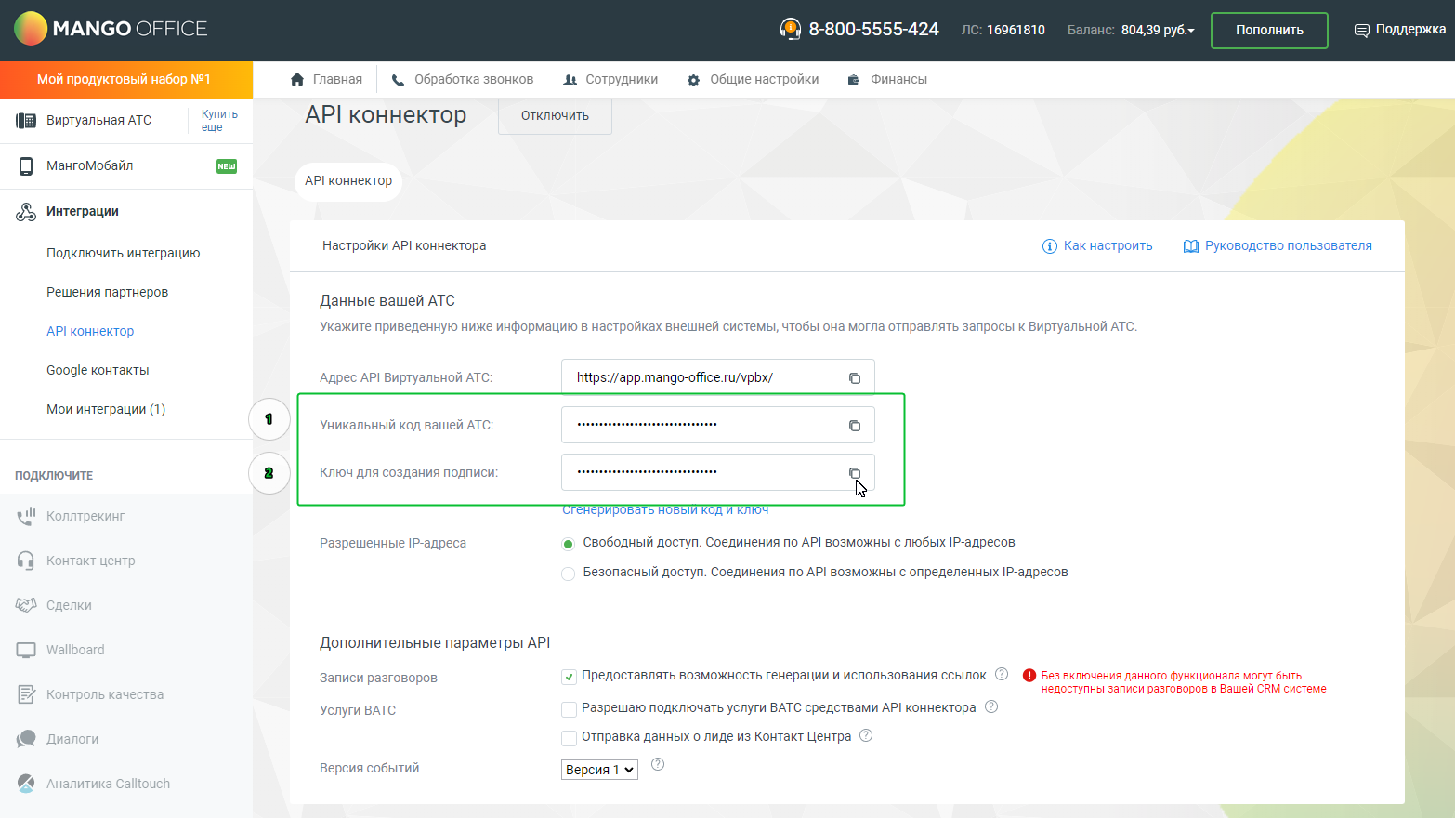Copy the API address of Virtual ATS
The width and height of the screenshot is (1455, 818).
854,378
